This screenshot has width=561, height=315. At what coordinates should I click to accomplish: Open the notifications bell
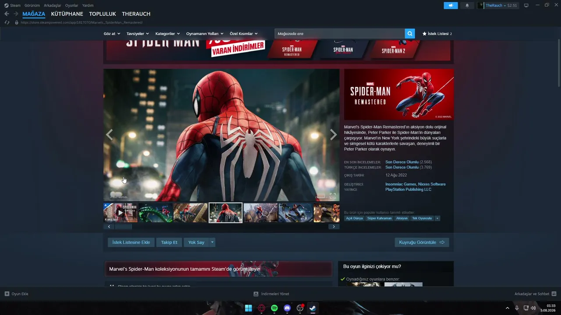tap(467, 5)
